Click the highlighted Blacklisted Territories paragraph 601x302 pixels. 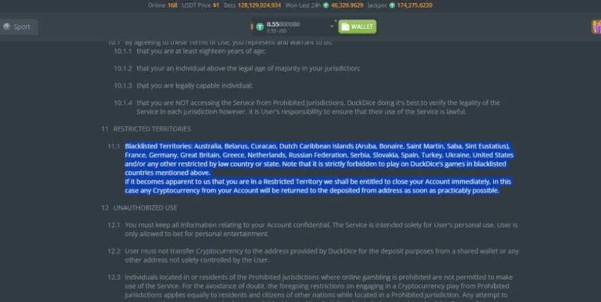[319, 168]
